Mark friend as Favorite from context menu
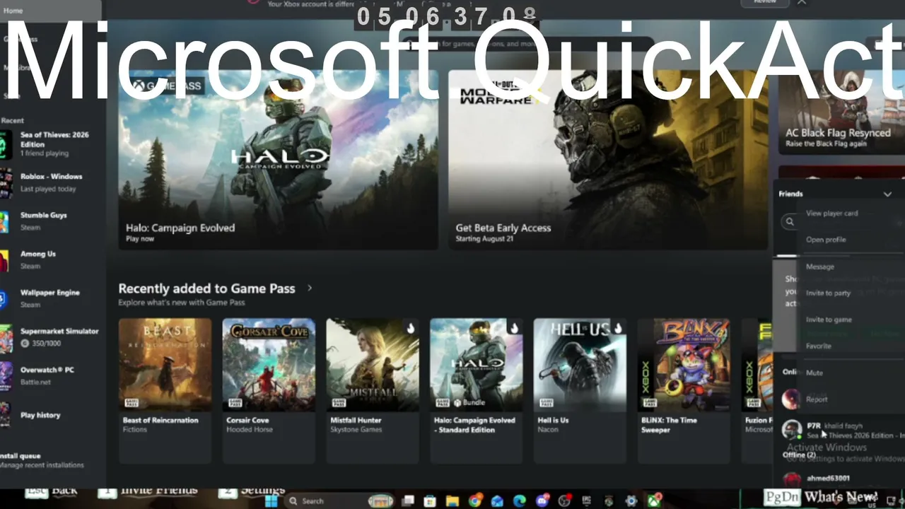The image size is (905, 509). pyautogui.click(x=819, y=346)
